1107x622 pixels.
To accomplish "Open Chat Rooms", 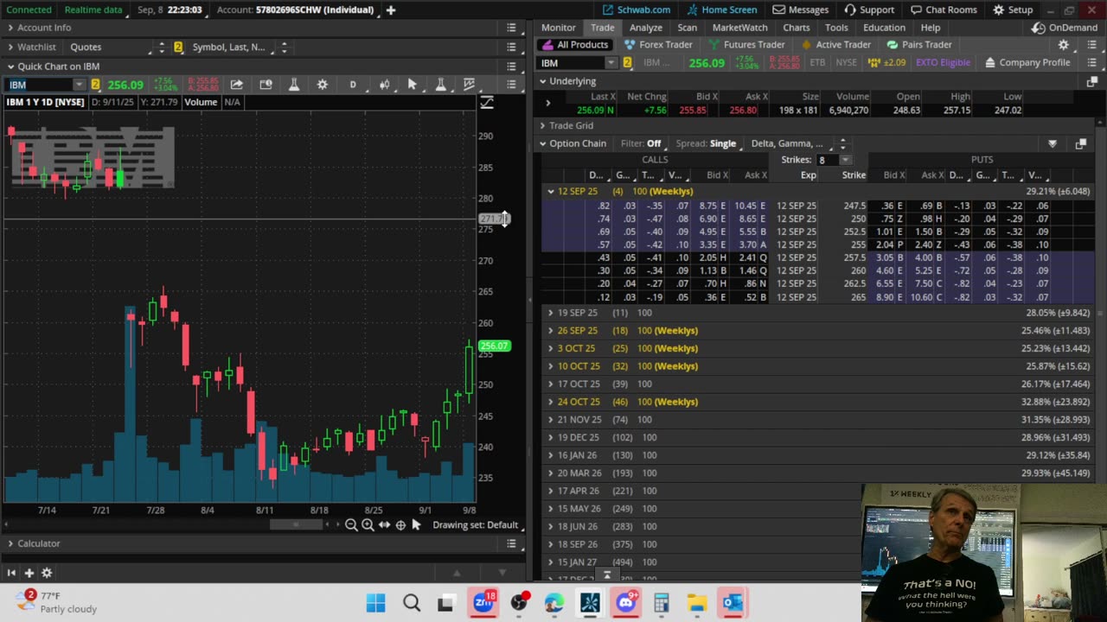I will point(943,10).
